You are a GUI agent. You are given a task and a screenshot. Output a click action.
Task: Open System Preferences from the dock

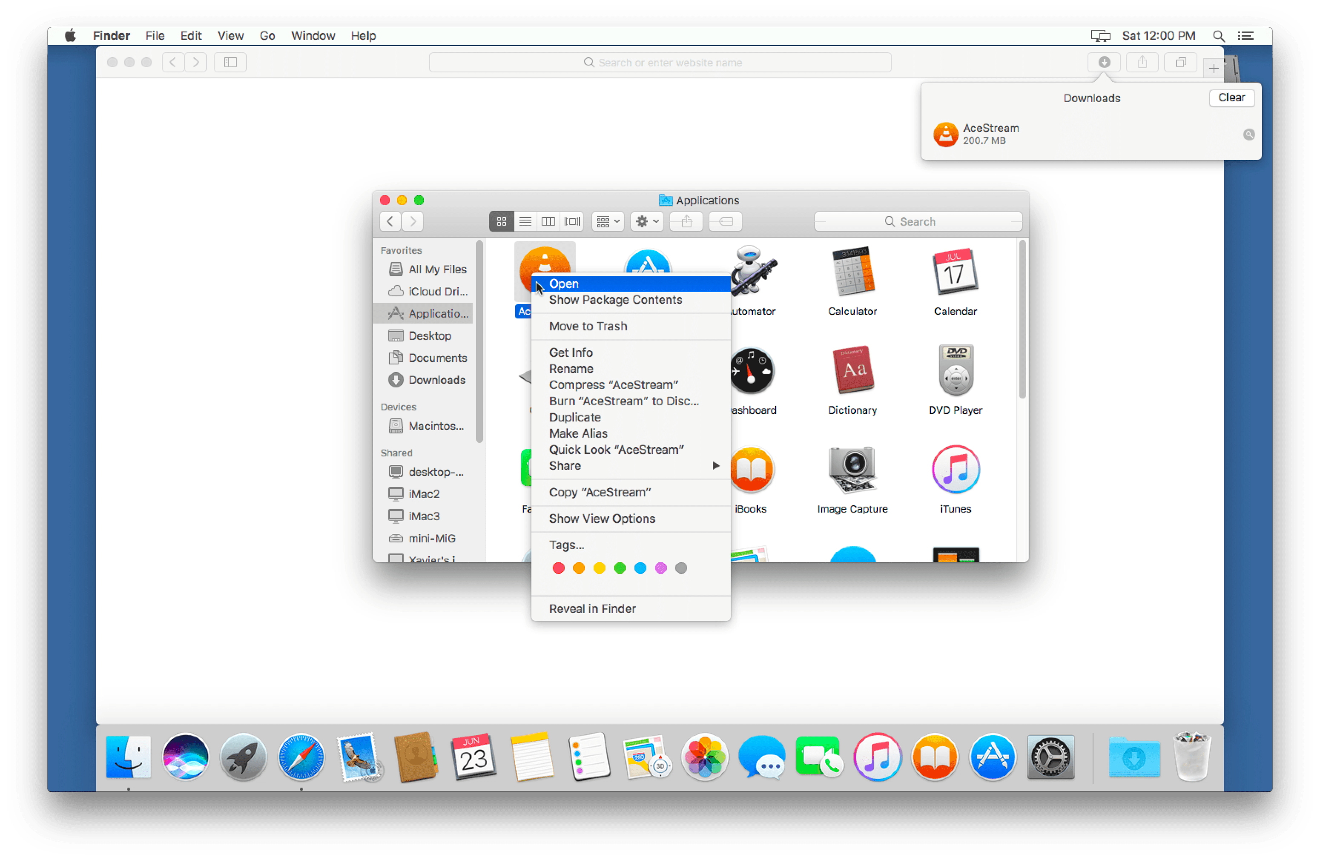1050,757
